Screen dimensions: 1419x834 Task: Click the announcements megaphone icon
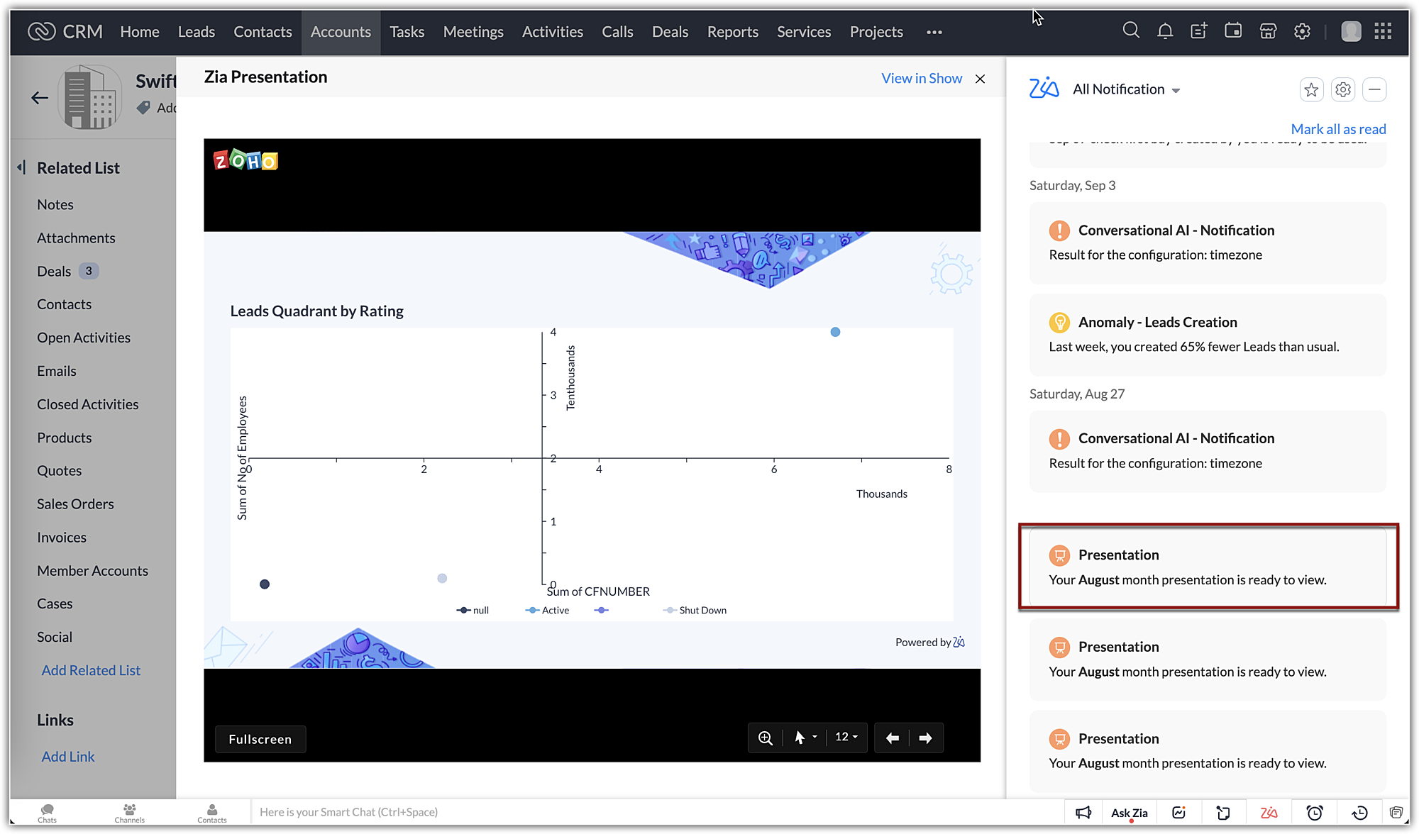pyautogui.click(x=1083, y=813)
